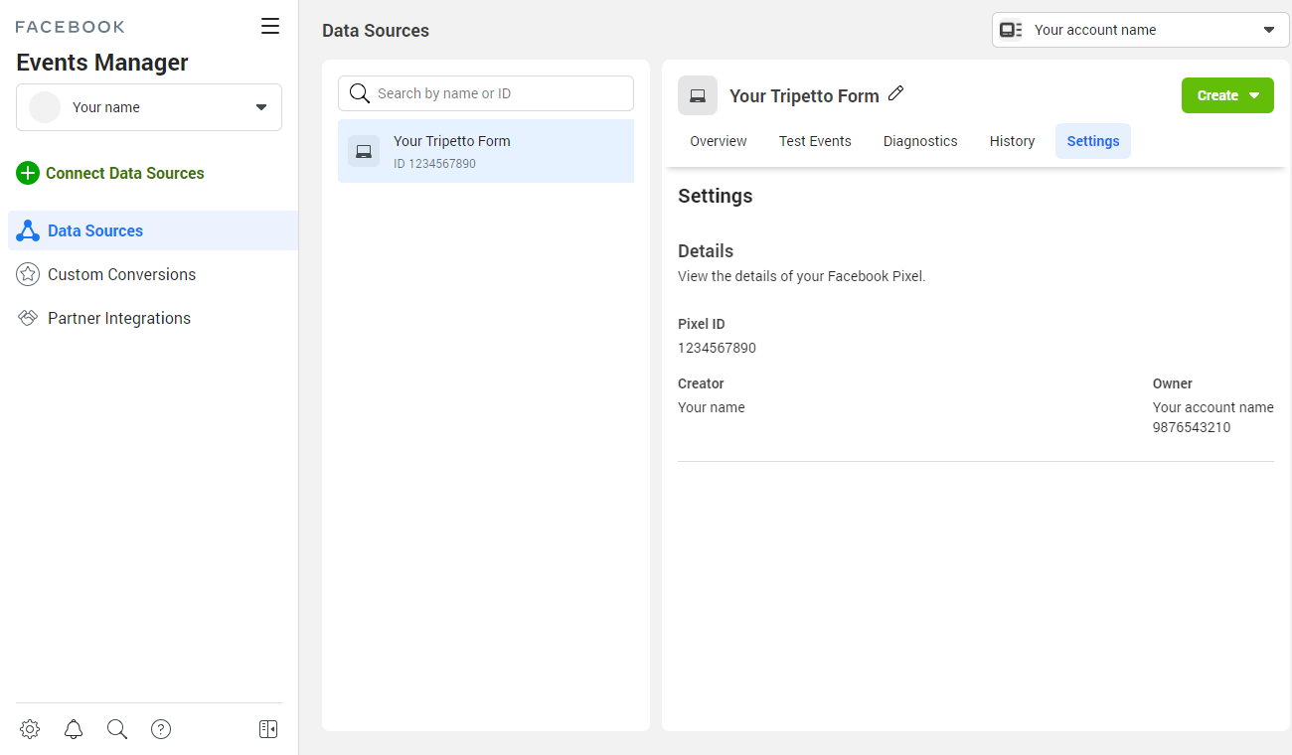The height and width of the screenshot is (755, 1292).
Task: Select the Settings tab
Action: [x=1093, y=141]
